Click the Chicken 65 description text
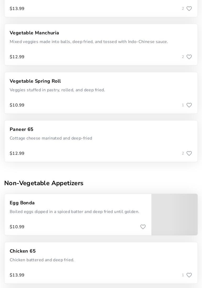 click(42, 260)
